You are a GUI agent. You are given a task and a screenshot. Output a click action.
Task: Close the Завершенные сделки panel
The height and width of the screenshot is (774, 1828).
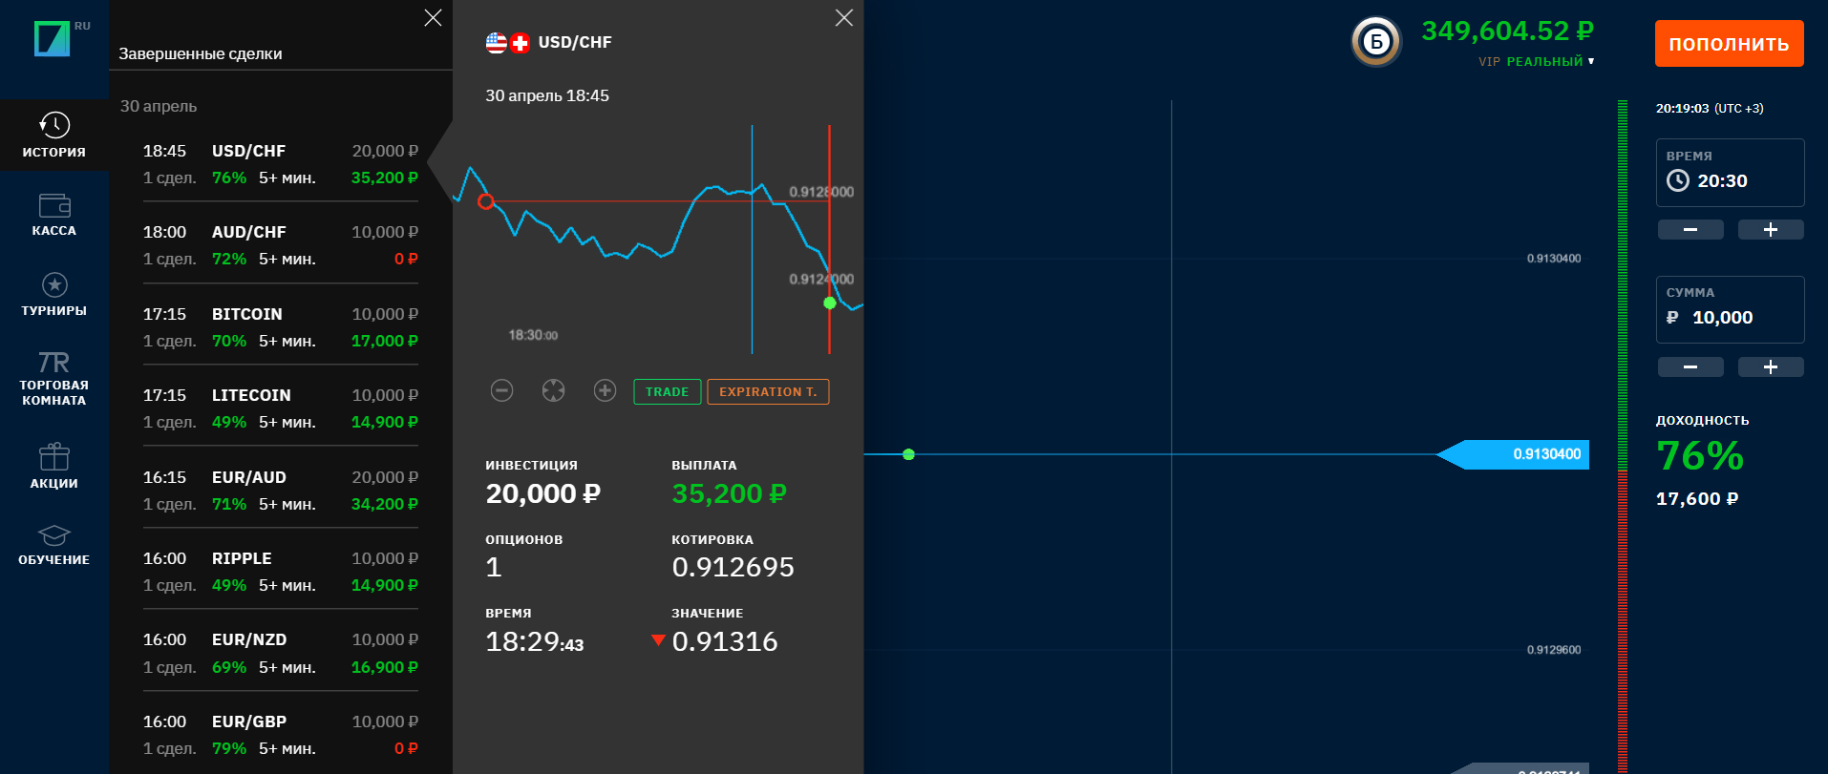[x=433, y=17]
